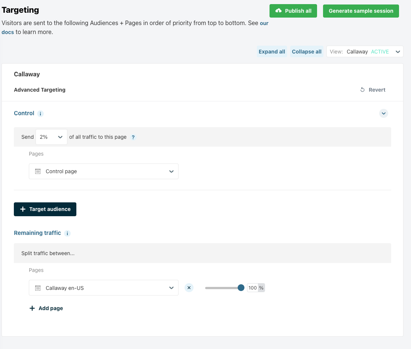Remove Callaway en-US page with X icon
Image resolution: width=411 pixels, height=349 pixels.
click(189, 288)
